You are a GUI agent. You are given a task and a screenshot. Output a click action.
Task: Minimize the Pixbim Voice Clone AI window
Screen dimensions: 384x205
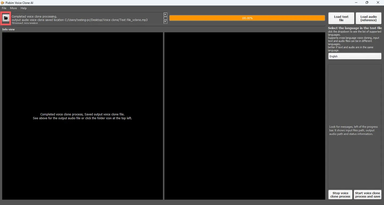[x=356, y=3]
